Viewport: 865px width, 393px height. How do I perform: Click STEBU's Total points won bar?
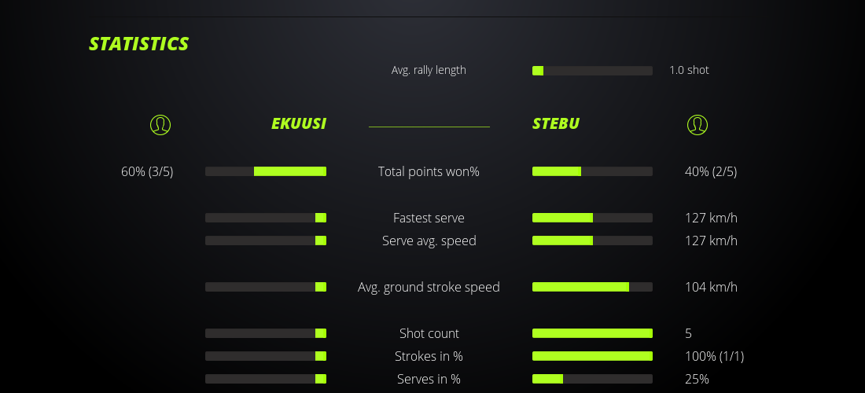pyautogui.click(x=592, y=171)
